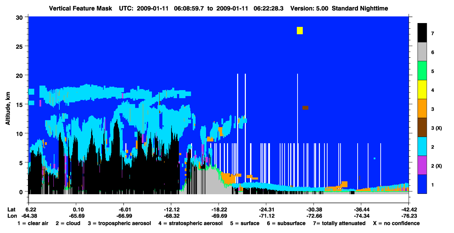This screenshot has height=233, width=454.
Task: Click the y-axis tick label 20
Action: click(x=20, y=75)
